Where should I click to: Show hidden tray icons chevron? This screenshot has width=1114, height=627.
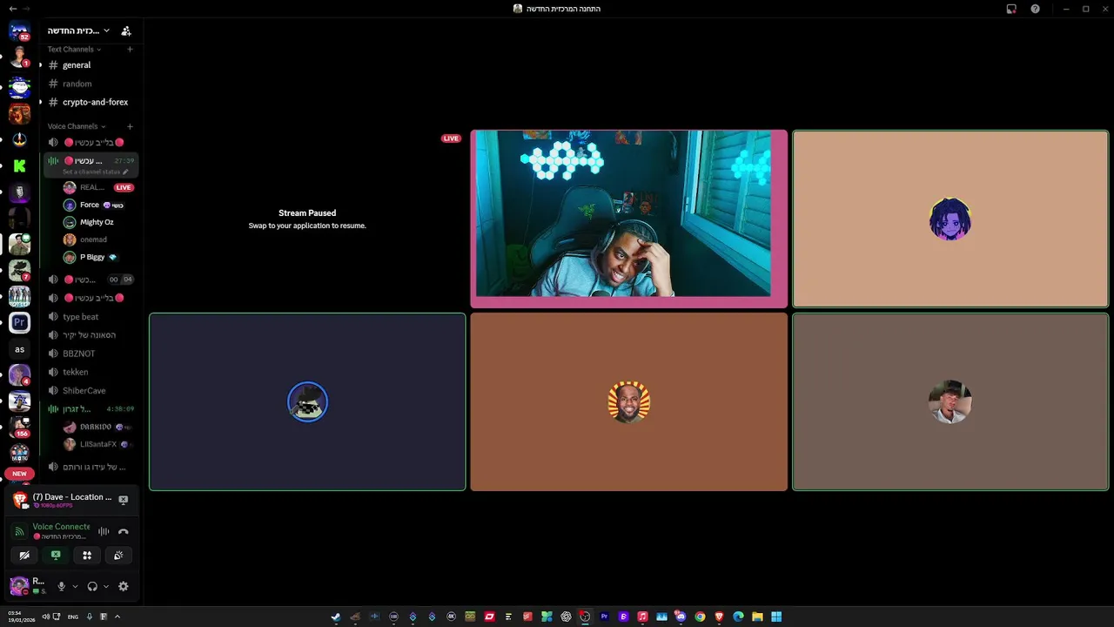[x=117, y=617]
